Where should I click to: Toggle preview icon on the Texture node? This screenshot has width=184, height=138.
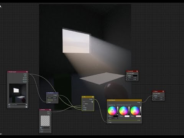(50, 110)
